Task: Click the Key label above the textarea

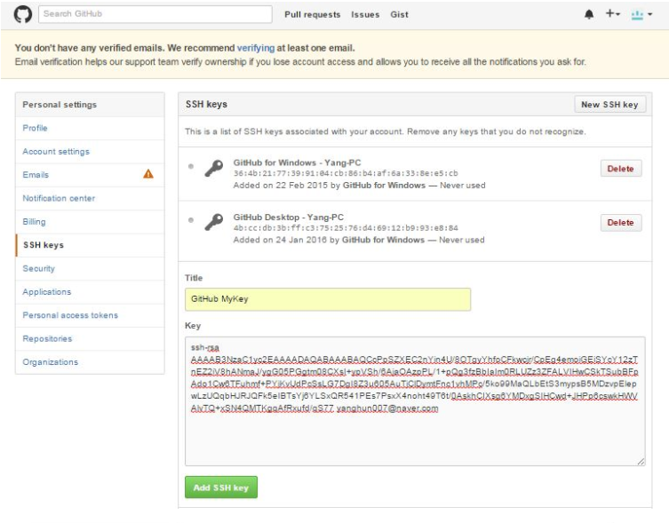Action: click(193, 326)
